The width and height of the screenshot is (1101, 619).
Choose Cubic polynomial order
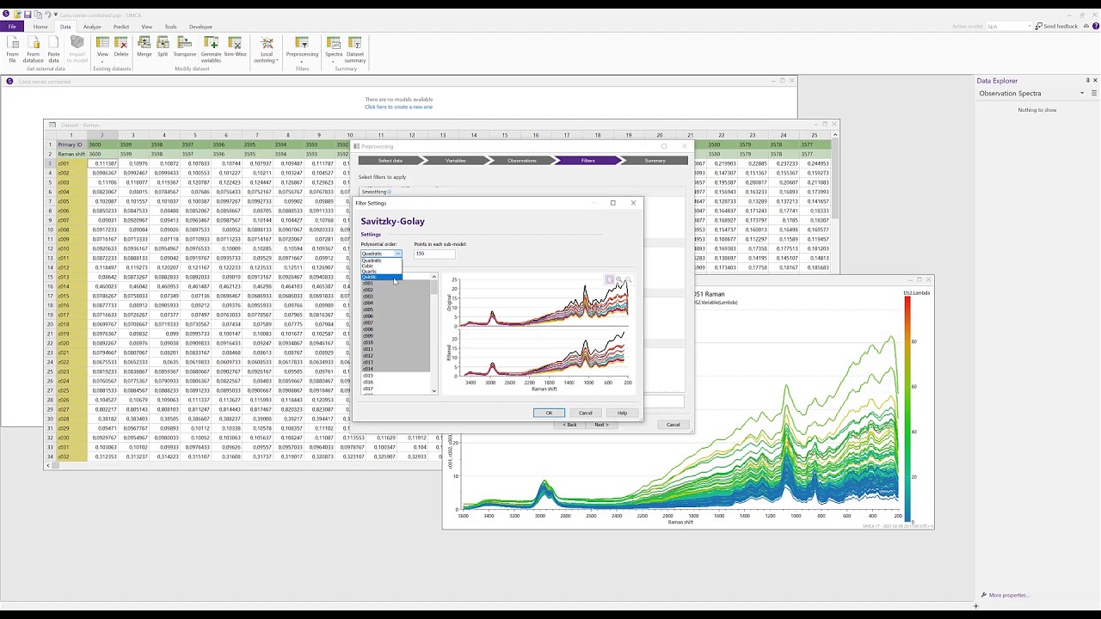pyautogui.click(x=381, y=266)
